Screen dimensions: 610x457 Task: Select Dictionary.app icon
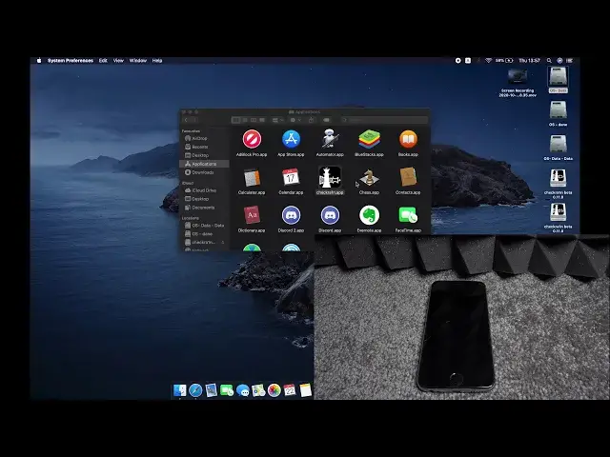[x=252, y=215]
